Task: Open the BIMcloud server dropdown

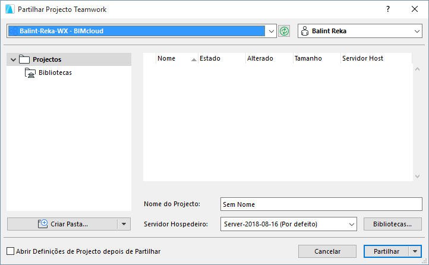Action: coord(272,31)
